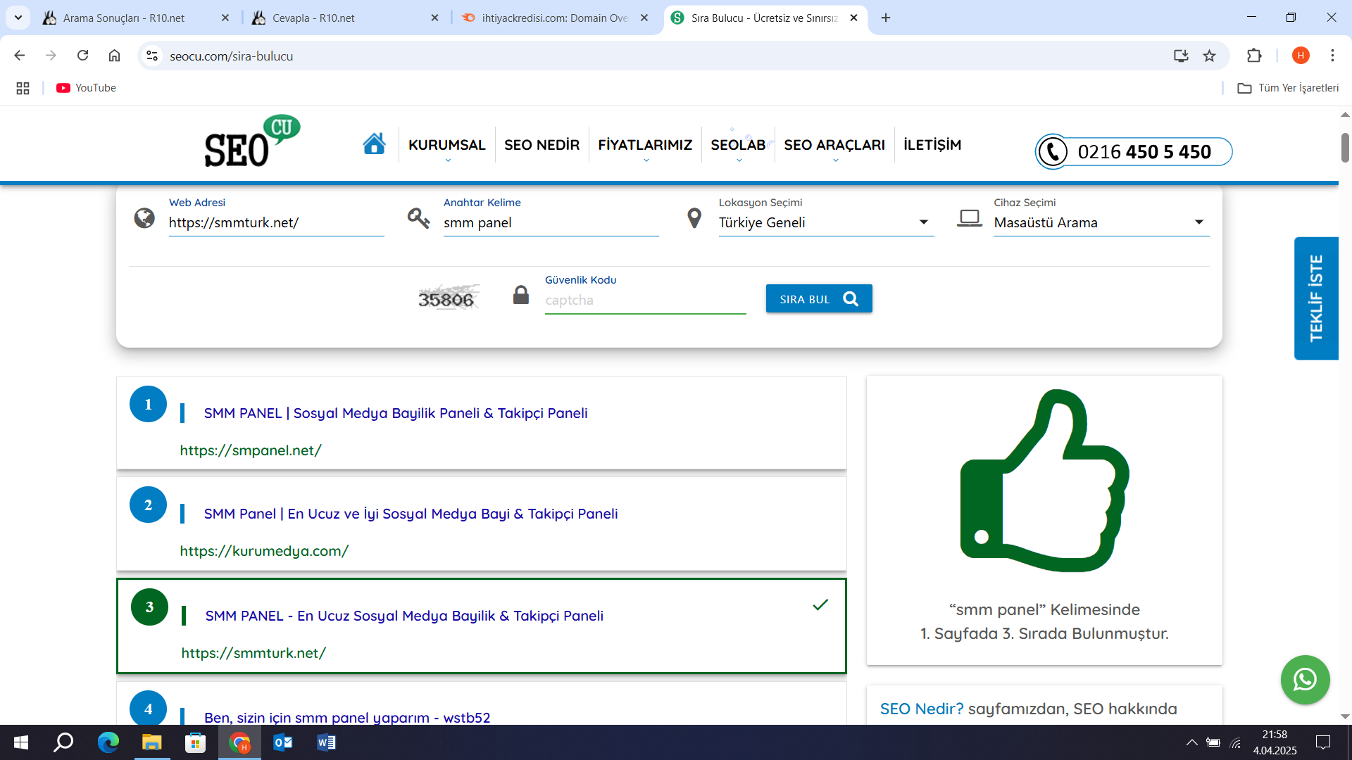
Task: Click the browser forward arrow
Action: coord(51,56)
